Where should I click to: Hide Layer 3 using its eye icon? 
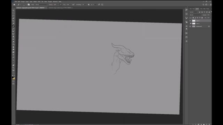pyautogui.click(x=190, y=21)
